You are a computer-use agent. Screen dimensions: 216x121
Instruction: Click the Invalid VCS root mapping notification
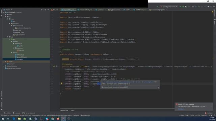click(194, 107)
